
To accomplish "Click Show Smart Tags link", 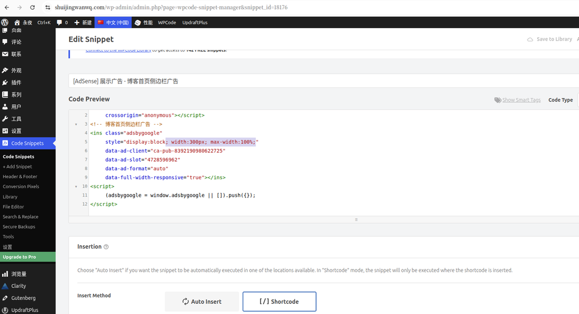I will (521, 100).
